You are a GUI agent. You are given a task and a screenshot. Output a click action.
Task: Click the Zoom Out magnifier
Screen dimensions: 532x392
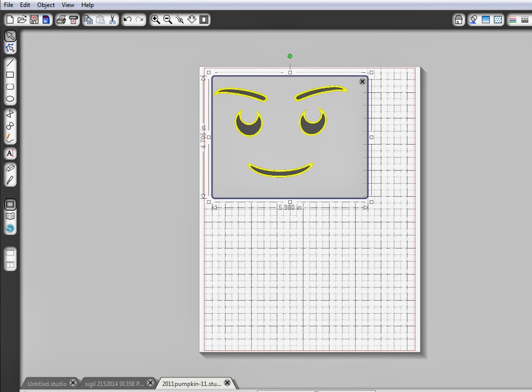[x=168, y=20]
